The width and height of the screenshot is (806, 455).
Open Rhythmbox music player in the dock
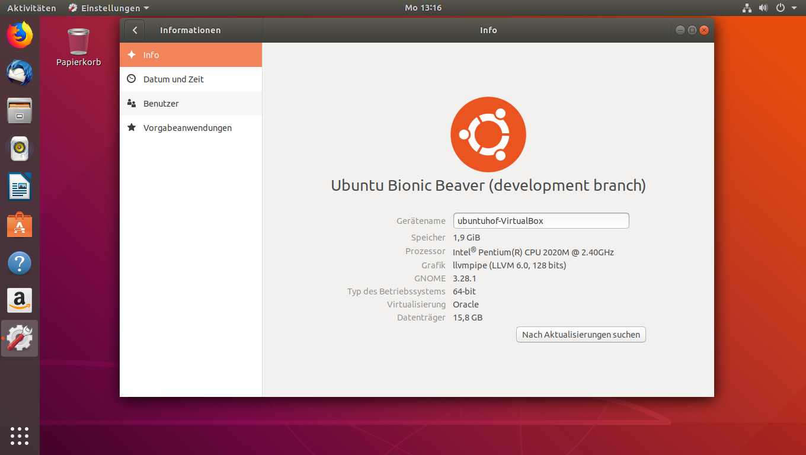(x=20, y=149)
